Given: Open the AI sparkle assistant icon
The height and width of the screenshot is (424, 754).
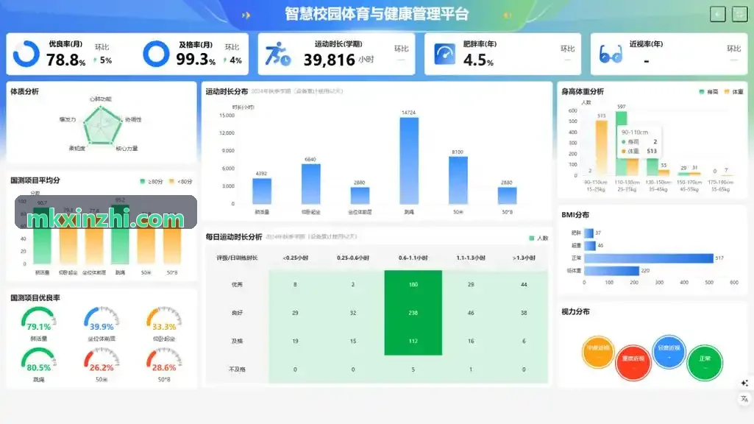Looking at the screenshot, I should [x=744, y=383].
